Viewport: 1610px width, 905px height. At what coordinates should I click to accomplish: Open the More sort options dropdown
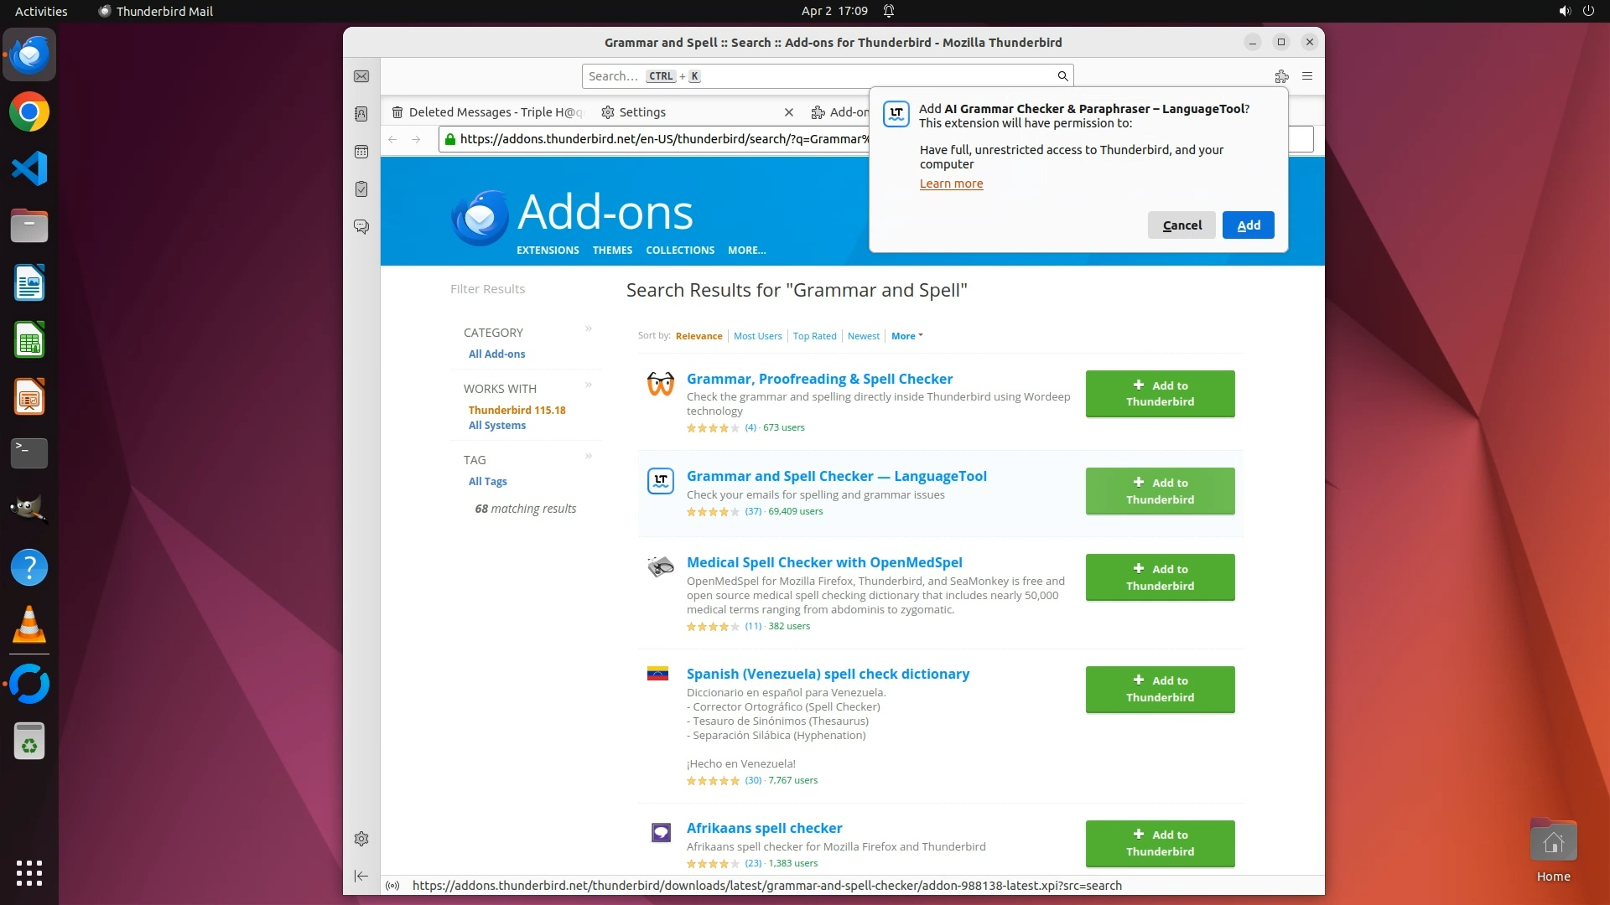coord(906,336)
